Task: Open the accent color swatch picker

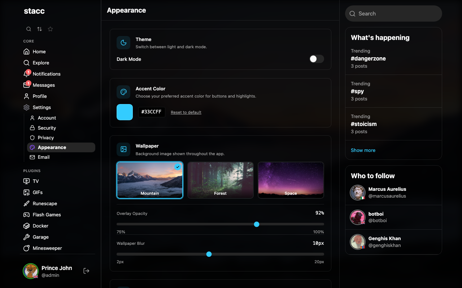Action: pos(124,112)
